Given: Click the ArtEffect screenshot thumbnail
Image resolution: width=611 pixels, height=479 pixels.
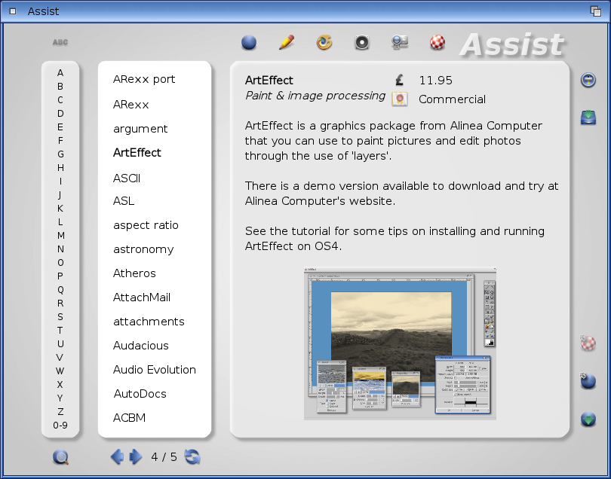Looking at the screenshot, I should [400, 343].
